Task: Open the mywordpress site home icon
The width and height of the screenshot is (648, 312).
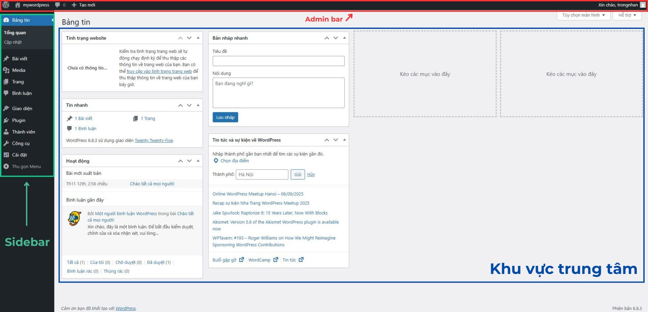Action: [18, 5]
